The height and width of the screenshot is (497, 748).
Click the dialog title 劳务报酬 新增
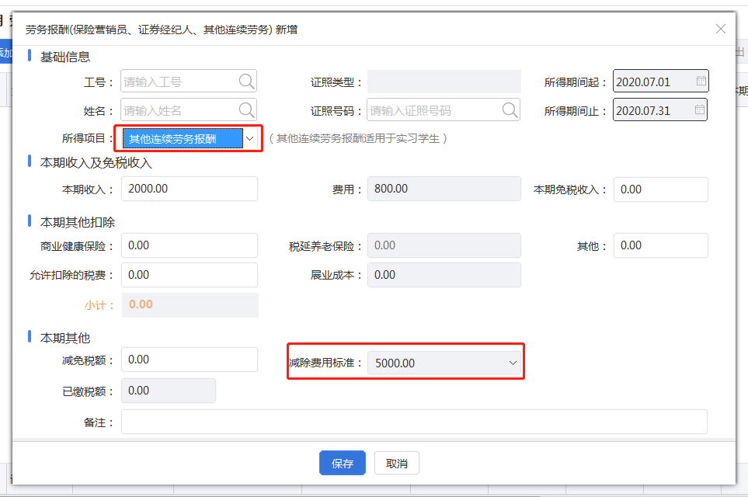tap(162, 30)
